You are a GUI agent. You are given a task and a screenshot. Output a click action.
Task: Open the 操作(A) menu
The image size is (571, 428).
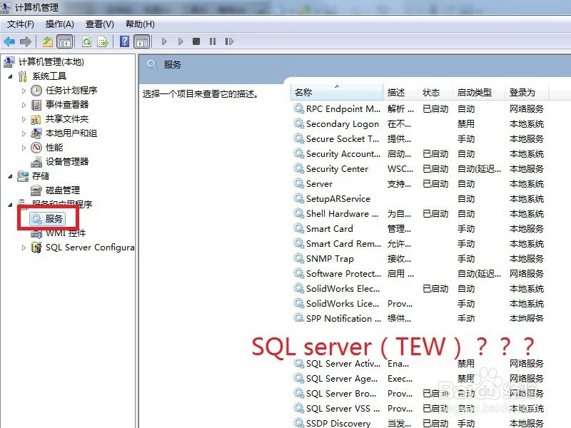click(x=60, y=24)
